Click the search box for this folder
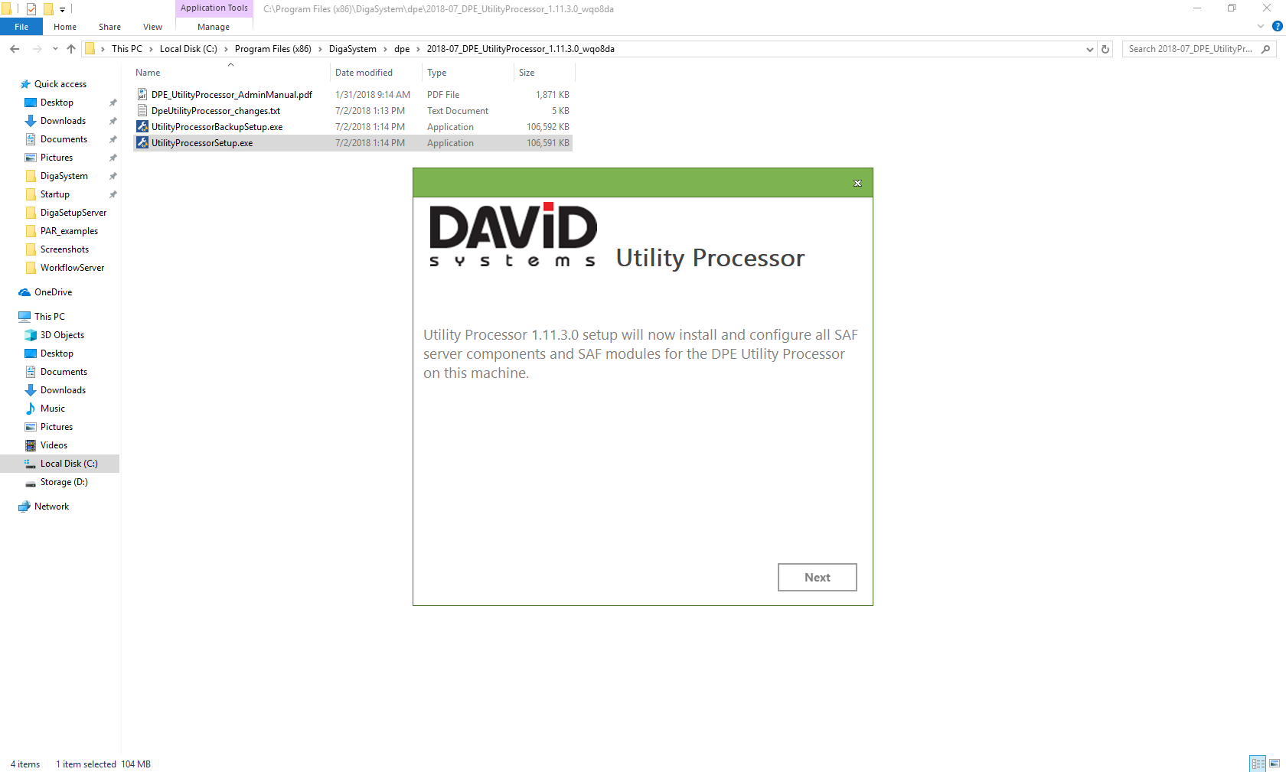 [x=1190, y=49]
